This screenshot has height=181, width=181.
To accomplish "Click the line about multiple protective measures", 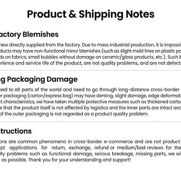I will click(x=90, y=102).
